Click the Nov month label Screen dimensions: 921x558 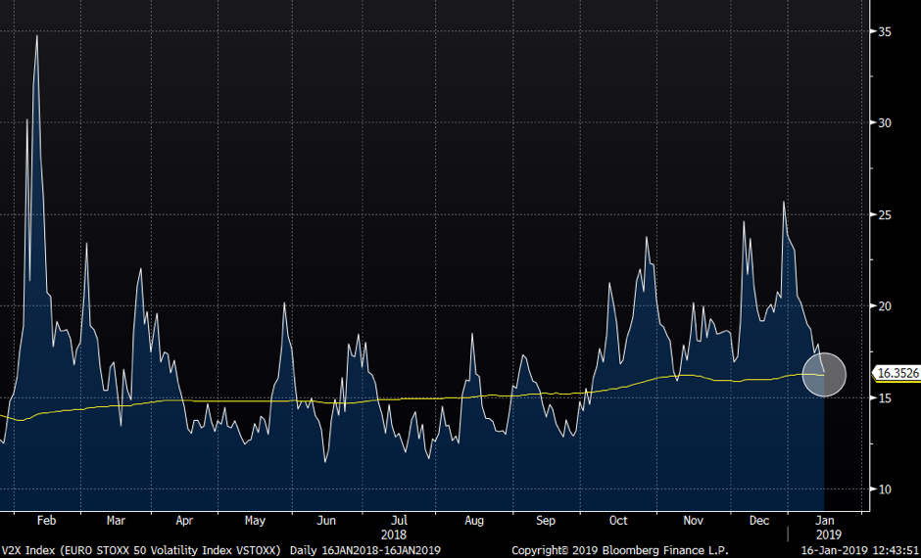point(693,521)
